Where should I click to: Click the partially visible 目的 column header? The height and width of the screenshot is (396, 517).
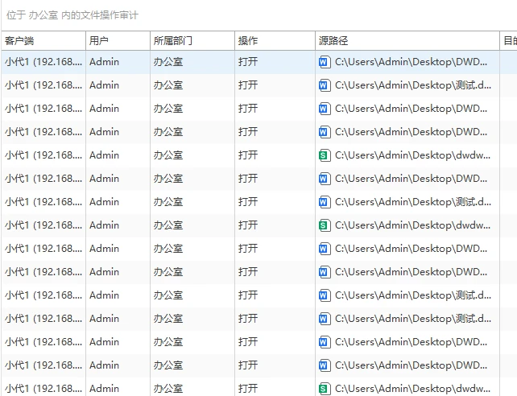[509, 41]
